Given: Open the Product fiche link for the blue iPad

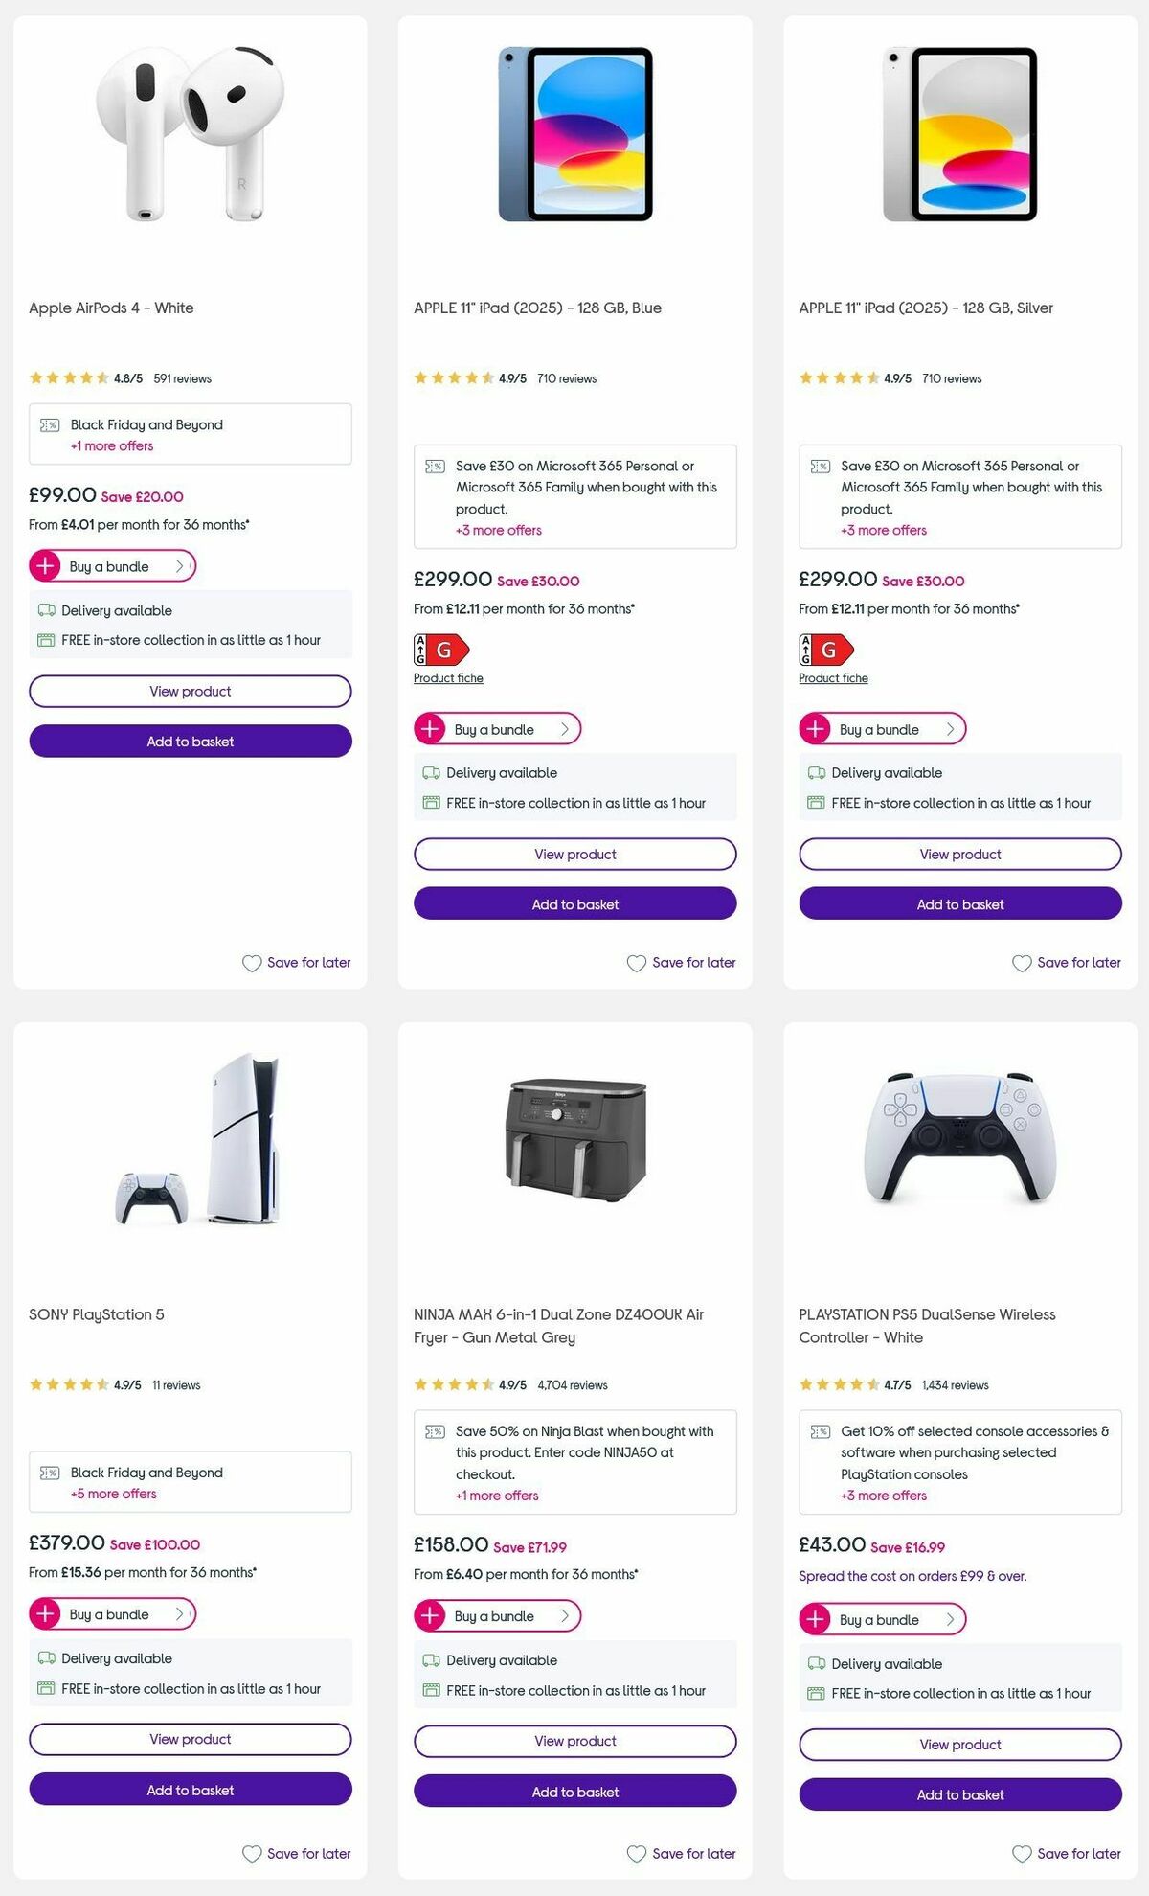Looking at the screenshot, I should click(x=448, y=677).
